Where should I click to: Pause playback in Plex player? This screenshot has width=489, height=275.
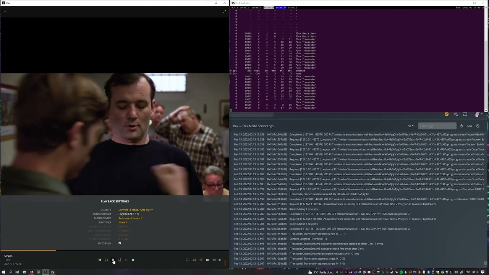(113, 260)
